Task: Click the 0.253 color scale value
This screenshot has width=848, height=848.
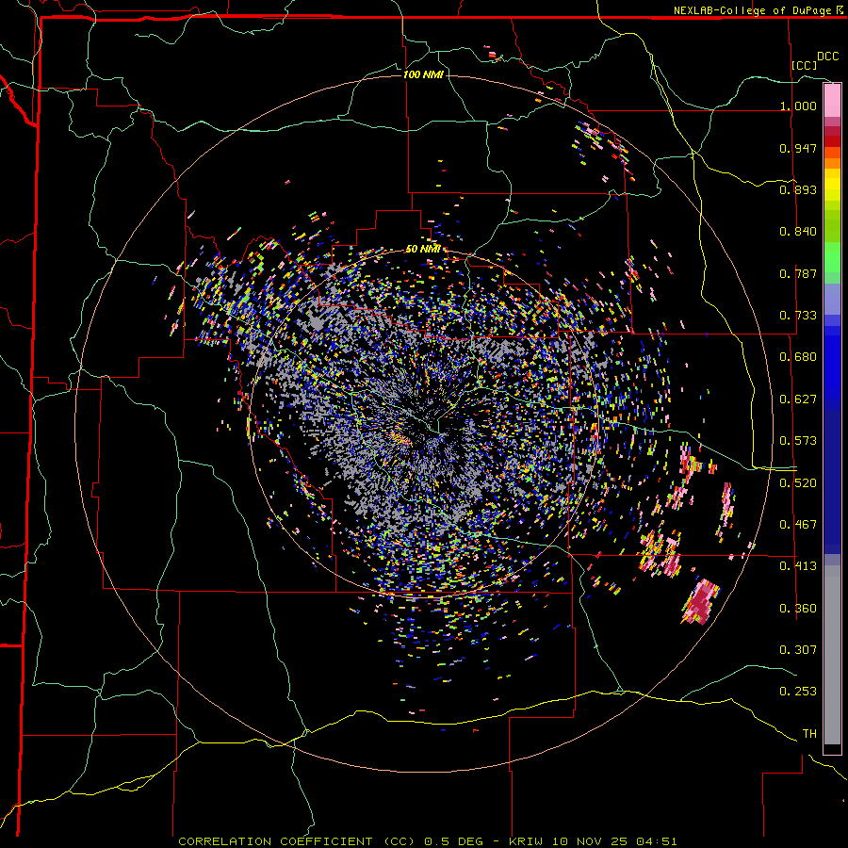Action: (x=798, y=692)
